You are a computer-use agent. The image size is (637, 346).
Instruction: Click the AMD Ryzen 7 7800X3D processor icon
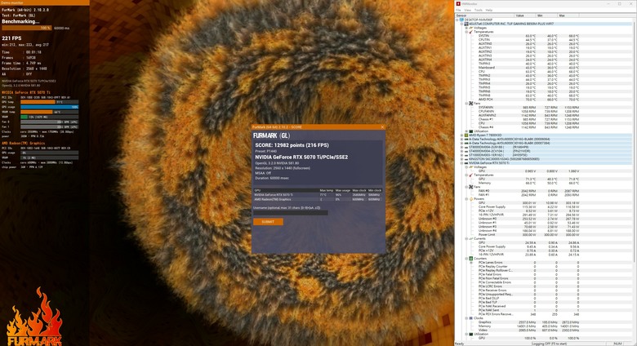(x=466, y=135)
